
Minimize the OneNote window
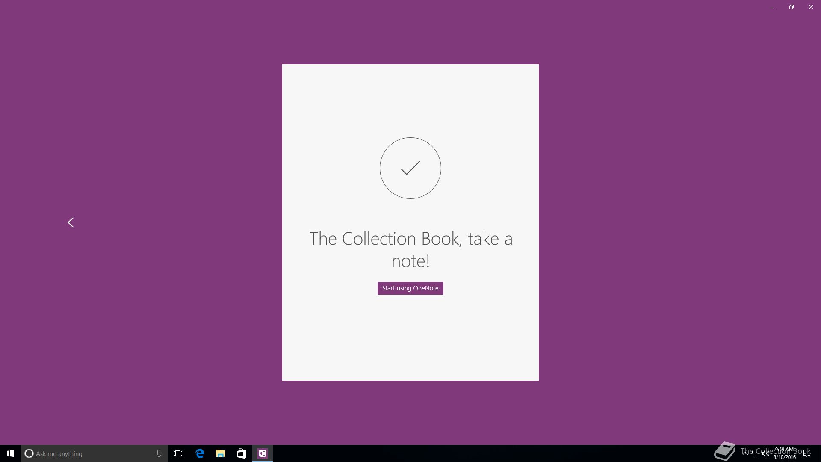(772, 7)
